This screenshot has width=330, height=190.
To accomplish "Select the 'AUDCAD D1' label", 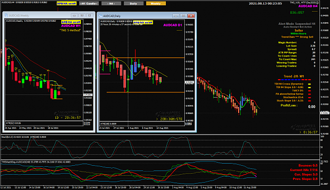I will pyautogui.click(x=173, y=25).
